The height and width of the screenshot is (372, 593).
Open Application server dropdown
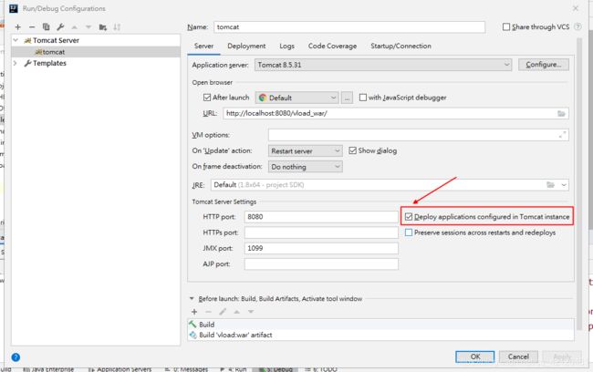point(383,65)
